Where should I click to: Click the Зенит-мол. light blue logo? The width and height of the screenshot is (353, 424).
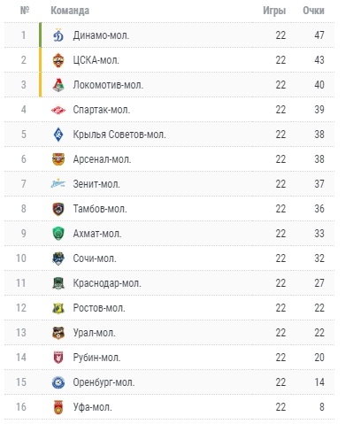(x=58, y=184)
